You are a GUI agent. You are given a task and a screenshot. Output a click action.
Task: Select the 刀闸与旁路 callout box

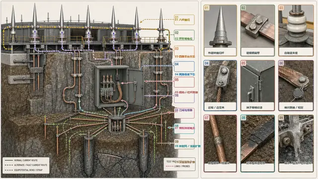point(184,113)
